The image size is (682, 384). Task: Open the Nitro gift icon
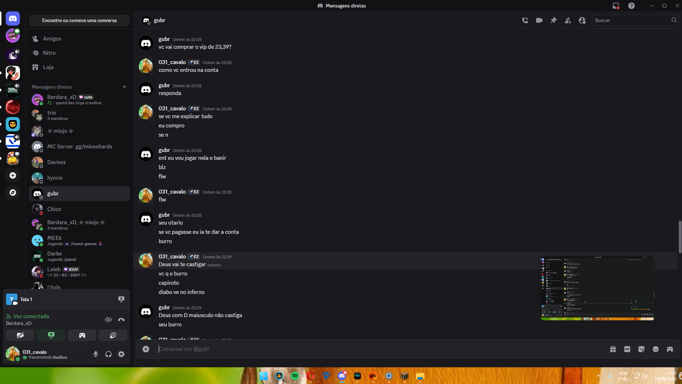613,349
